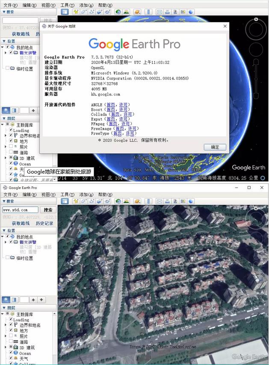Collapse the 图层 panel in satellite-view window
The image size is (269, 365).
[x=4, y=308]
